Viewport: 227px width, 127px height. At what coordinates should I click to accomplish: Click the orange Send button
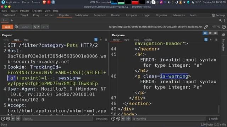coord(7,27)
